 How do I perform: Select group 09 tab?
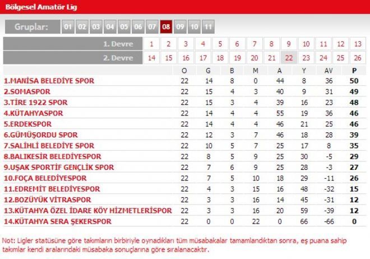pyautogui.click(x=180, y=26)
